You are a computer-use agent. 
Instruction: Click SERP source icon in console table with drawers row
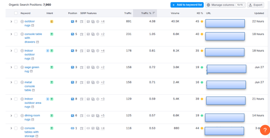pyautogui.click(x=82, y=34)
